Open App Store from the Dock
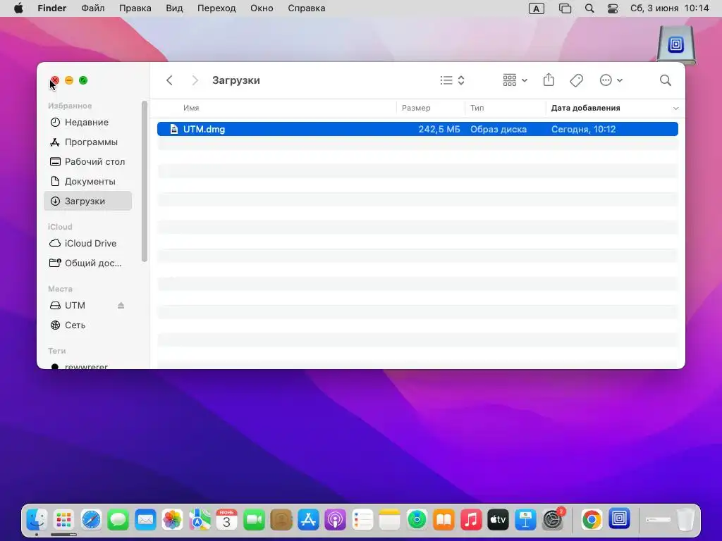The height and width of the screenshot is (541, 722). coord(309,521)
